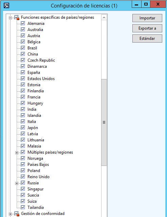This screenshot has width=167, height=217.
Task: Expand the Russia tree node
Action: (x=17, y=183)
